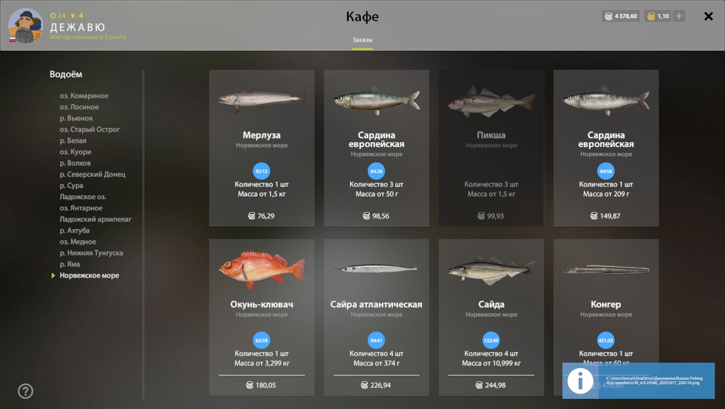725x409 pixels.
Task: Click the 451:35 timer on Конгер order
Action: pos(606,340)
